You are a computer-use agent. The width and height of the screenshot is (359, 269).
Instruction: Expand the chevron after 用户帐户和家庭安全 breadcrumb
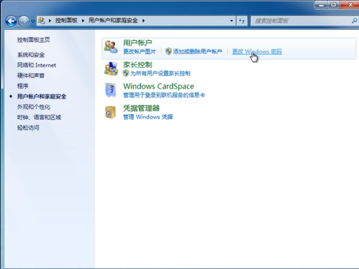pyautogui.click(x=143, y=21)
